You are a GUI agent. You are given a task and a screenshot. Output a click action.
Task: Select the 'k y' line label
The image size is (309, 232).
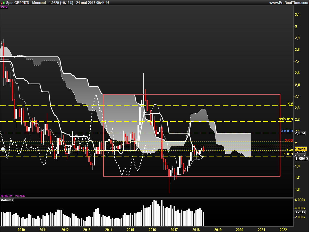click(290, 103)
